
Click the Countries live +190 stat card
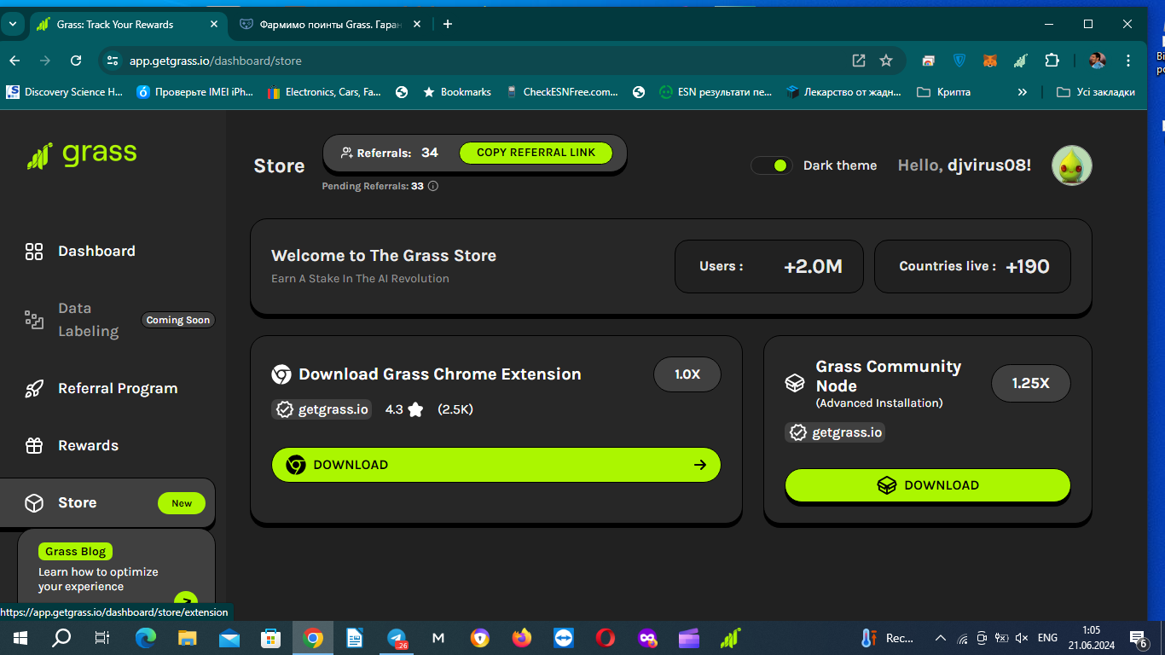tap(972, 266)
